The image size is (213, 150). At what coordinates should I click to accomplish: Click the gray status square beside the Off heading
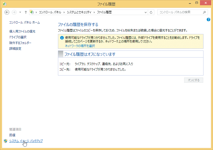click(x=60, y=54)
